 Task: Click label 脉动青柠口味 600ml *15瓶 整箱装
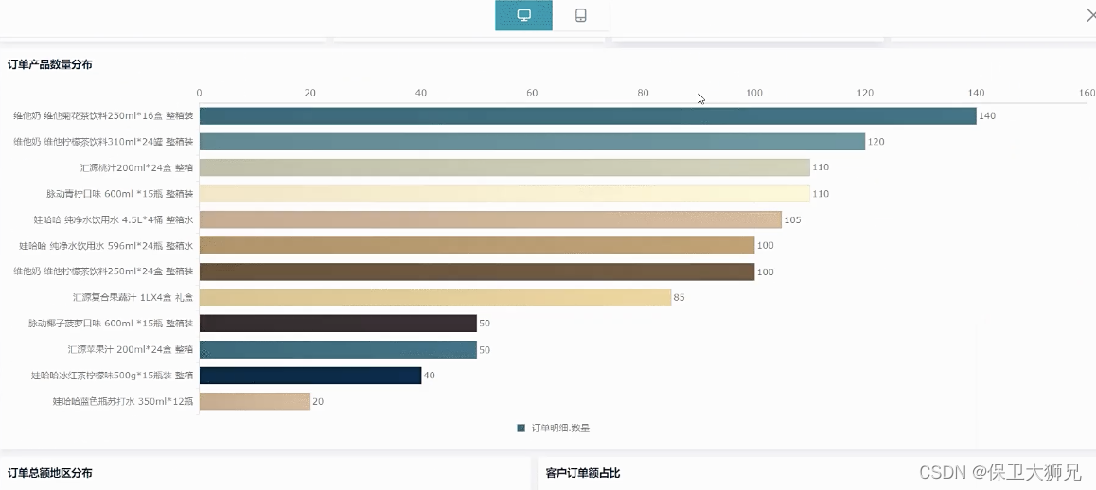119,194
